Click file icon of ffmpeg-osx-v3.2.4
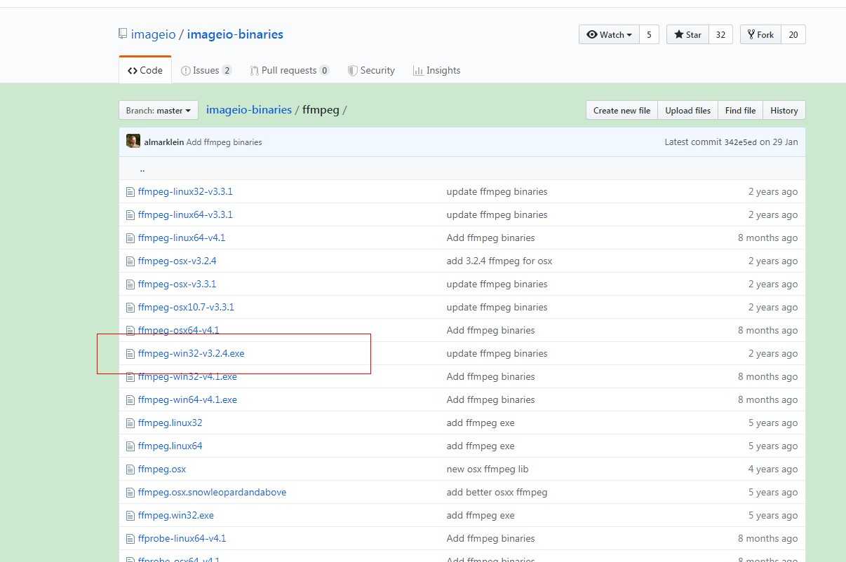 (130, 261)
